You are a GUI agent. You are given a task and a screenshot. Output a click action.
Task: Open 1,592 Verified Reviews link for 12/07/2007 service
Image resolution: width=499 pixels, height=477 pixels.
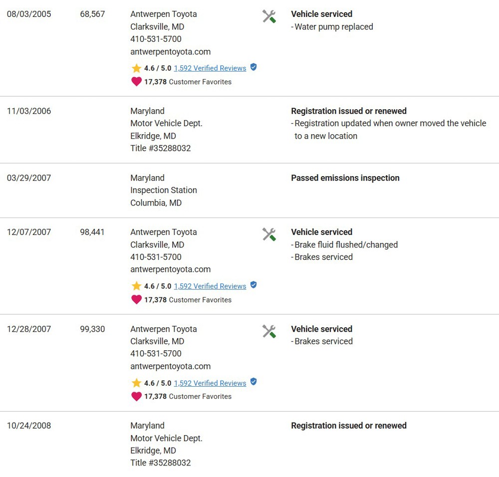point(210,286)
